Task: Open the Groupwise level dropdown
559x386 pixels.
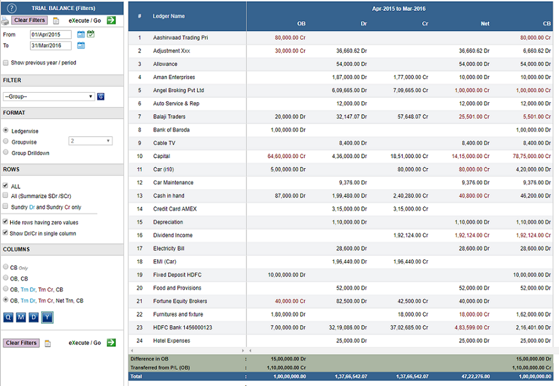Action: coord(90,141)
